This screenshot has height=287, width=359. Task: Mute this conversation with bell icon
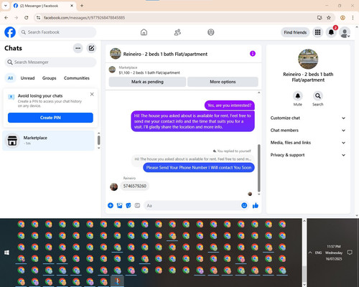coord(298,96)
